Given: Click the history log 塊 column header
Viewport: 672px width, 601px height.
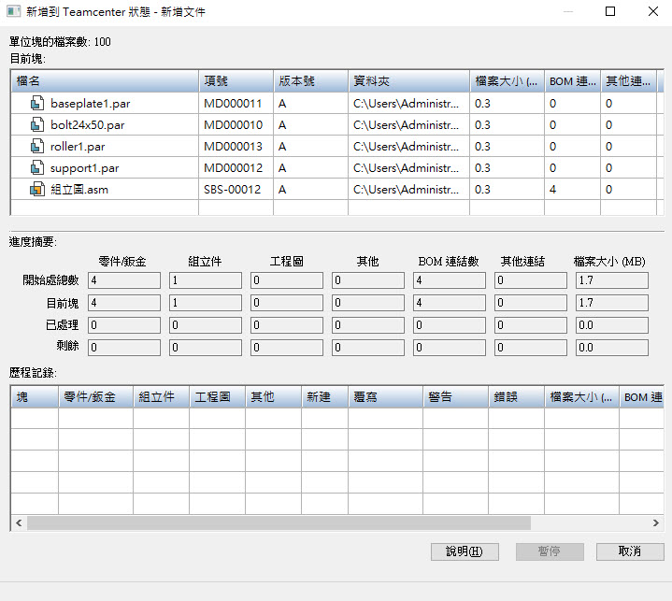Looking at the screenshot, I should pos(35,397).
